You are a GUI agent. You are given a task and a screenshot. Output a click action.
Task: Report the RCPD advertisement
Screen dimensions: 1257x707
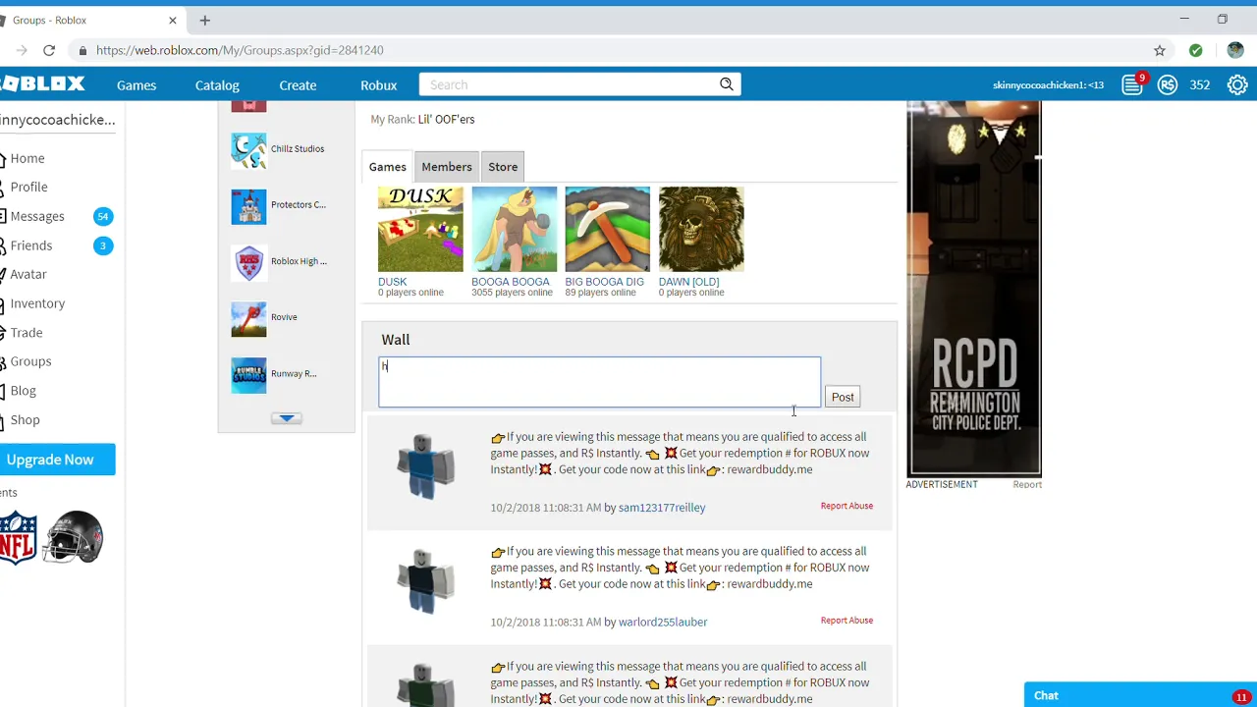1027,484
